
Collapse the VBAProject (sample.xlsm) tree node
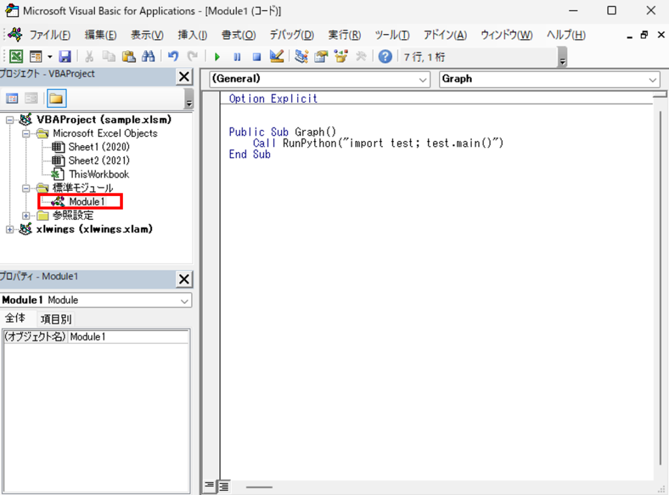[11, 120]
